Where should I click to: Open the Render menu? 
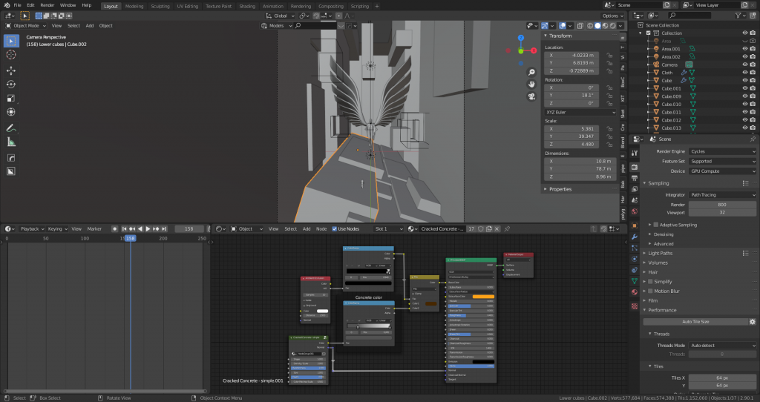click(x=47, y=5)
